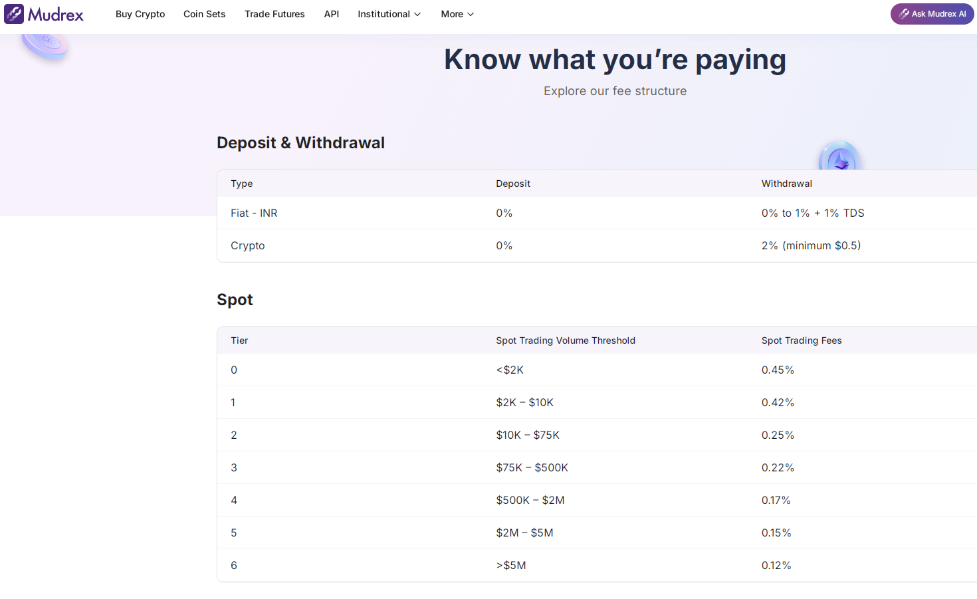Open Trade Futures from navigation
Viewport: 977px width, 599px height.
274,14
